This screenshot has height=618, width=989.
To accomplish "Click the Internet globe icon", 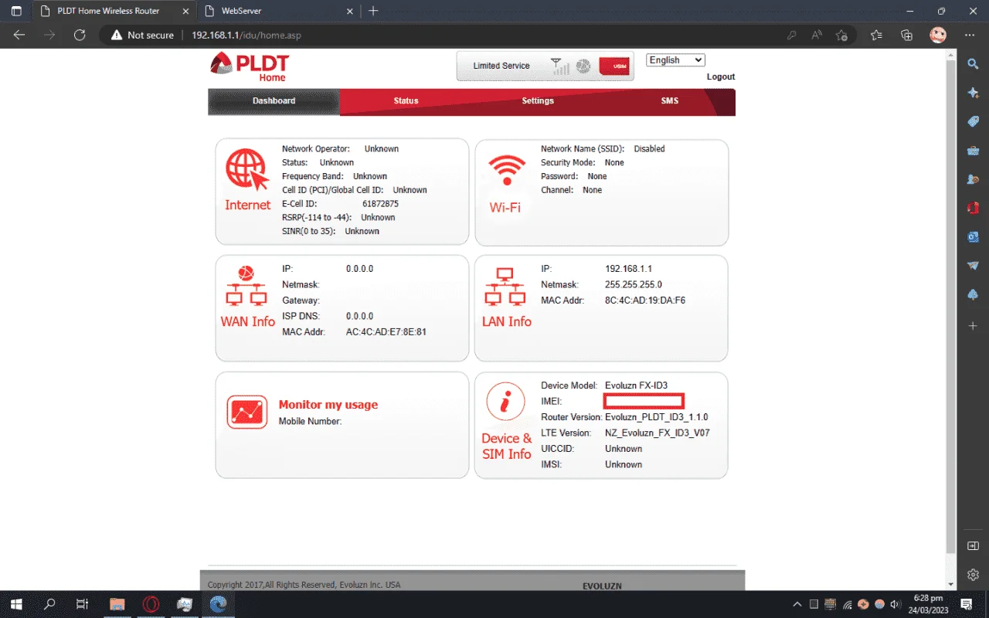I will point(247,170).
